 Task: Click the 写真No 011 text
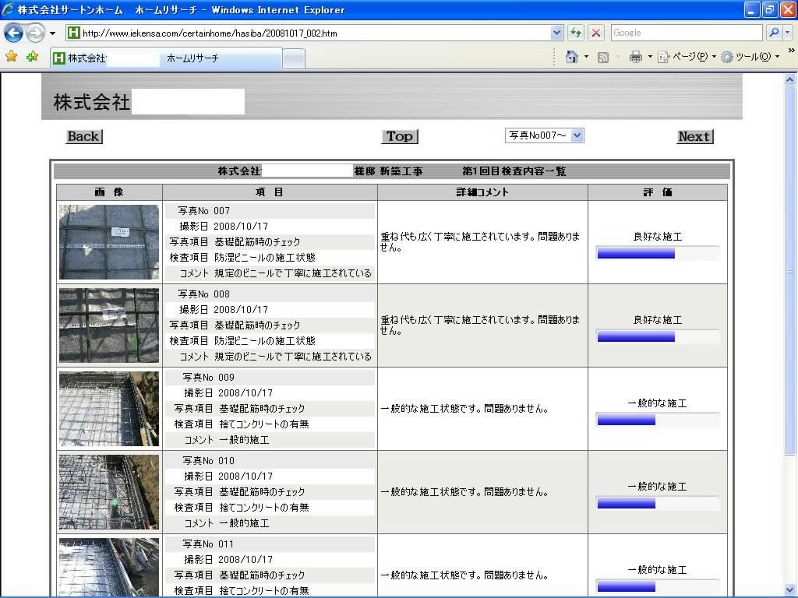(208, 544)
